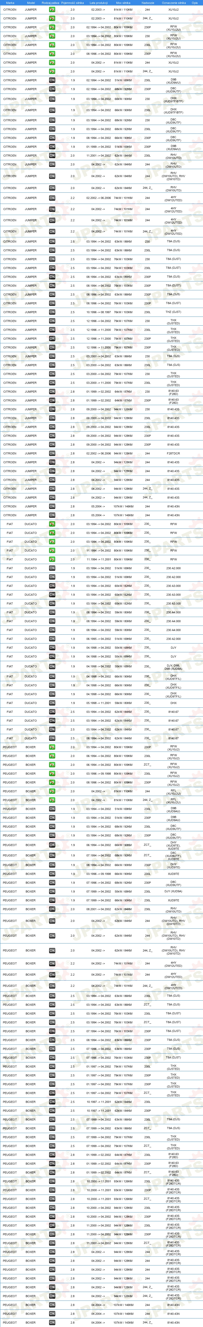Click the Opis column header
Image resolution: width=203 pixels, height=1327 pixels.
(195, 3)
